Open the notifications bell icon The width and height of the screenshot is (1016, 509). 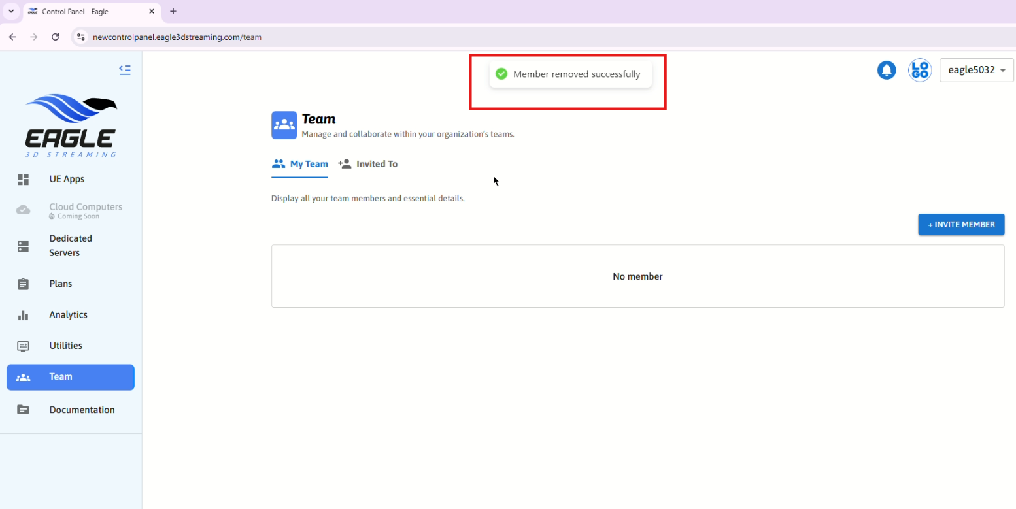coord(886,70)
